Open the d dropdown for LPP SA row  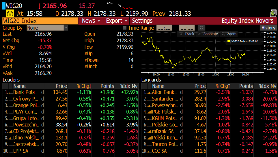click(x=42, y=151)
